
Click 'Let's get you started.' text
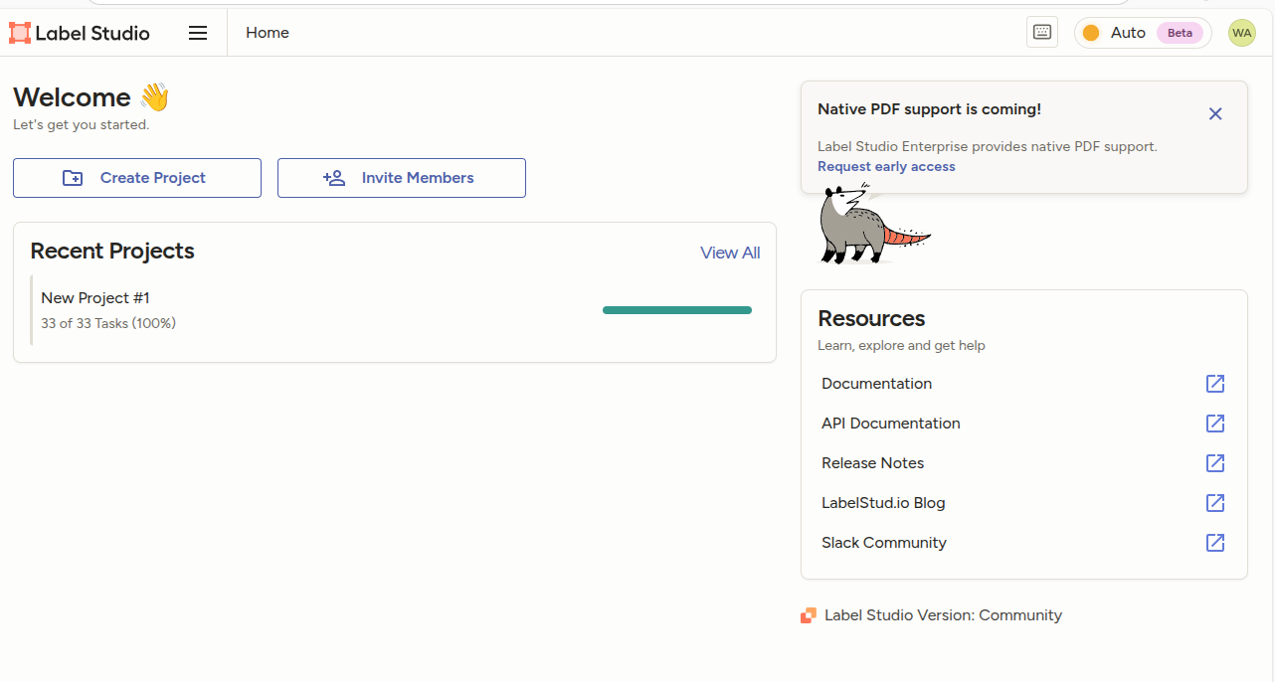[x=81, y=125]
